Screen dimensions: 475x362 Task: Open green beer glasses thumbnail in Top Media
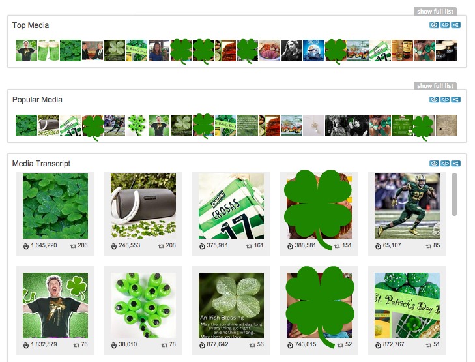click(x=48, y=51)
